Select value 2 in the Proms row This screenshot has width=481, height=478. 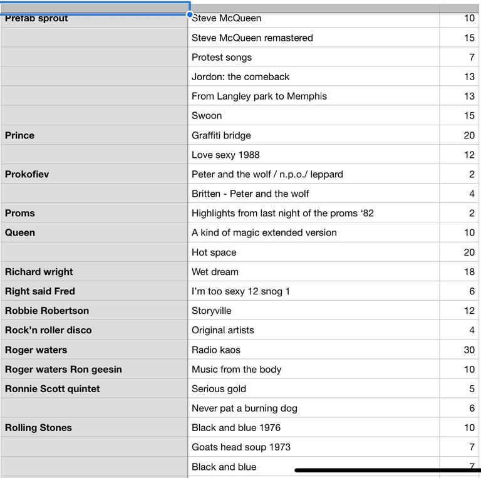point(459,213)
